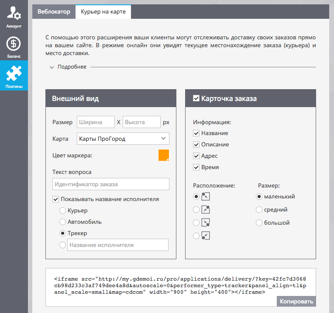Uncheck the Описание information checkbox

point(196,145)
